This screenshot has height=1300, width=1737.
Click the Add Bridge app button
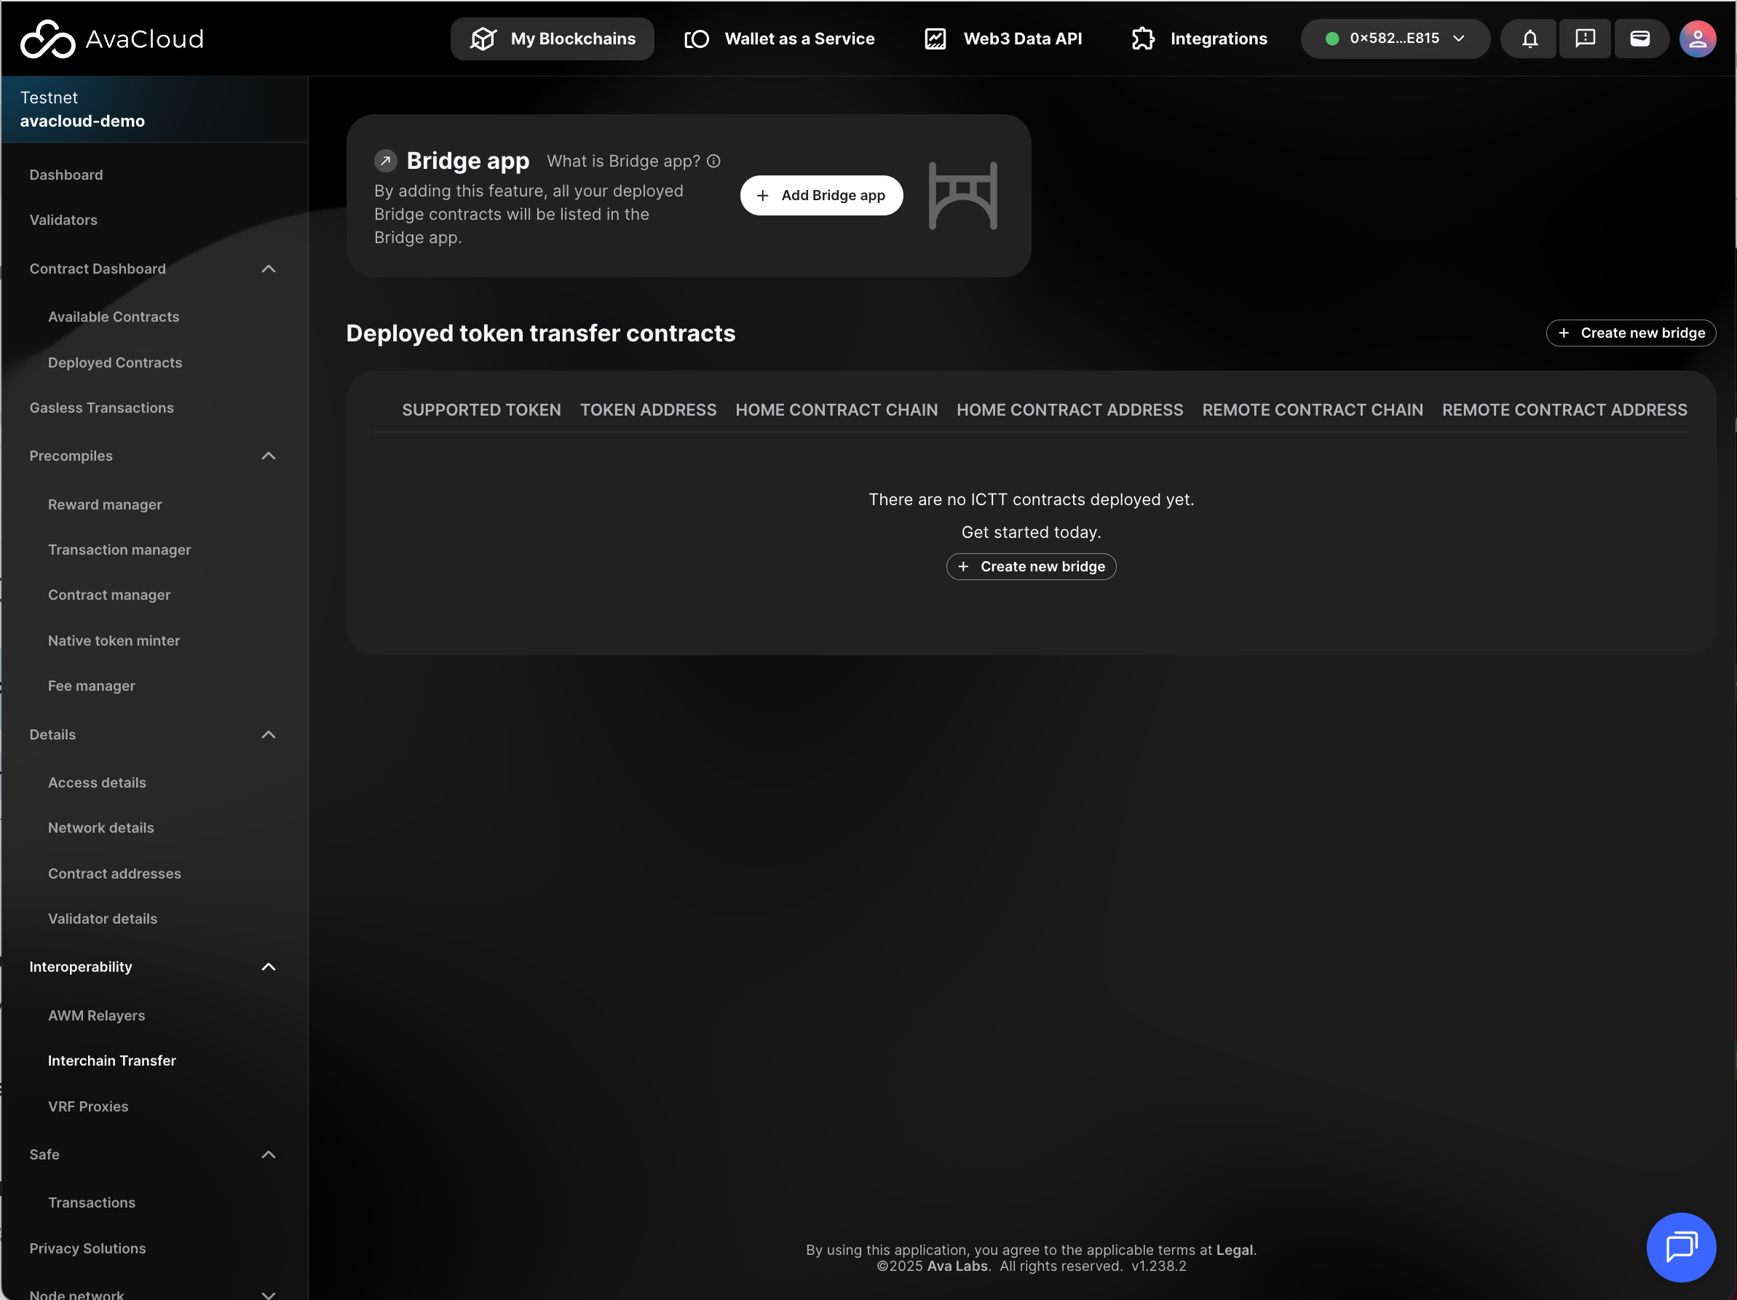(820, 194)
